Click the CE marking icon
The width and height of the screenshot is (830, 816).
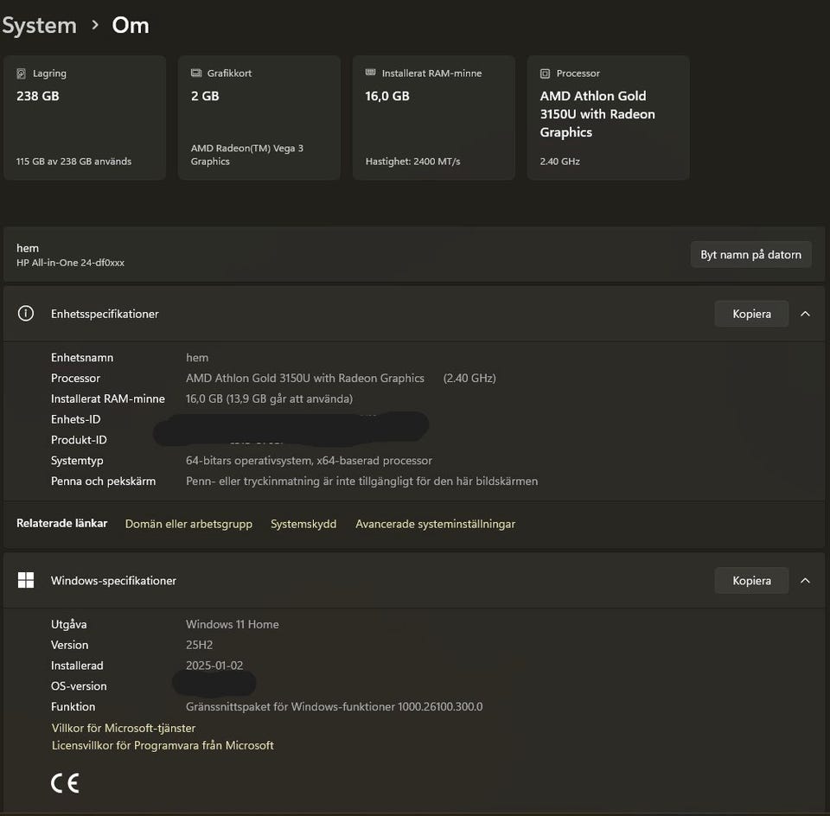pyautogui.click(x=65, y=783)
